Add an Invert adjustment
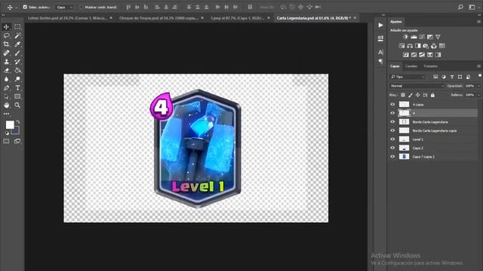The width and height of the screenshot is (483, 271). pos(406,55)
